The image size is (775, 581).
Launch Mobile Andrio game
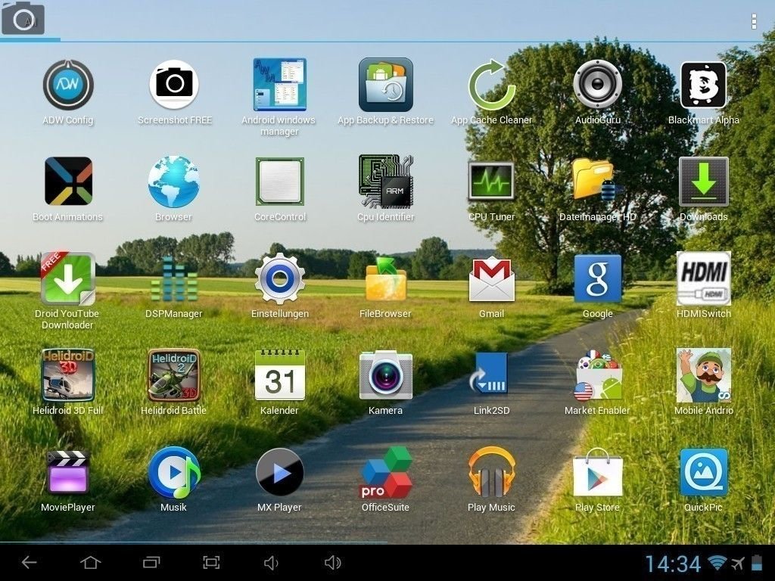click(703, 375)
